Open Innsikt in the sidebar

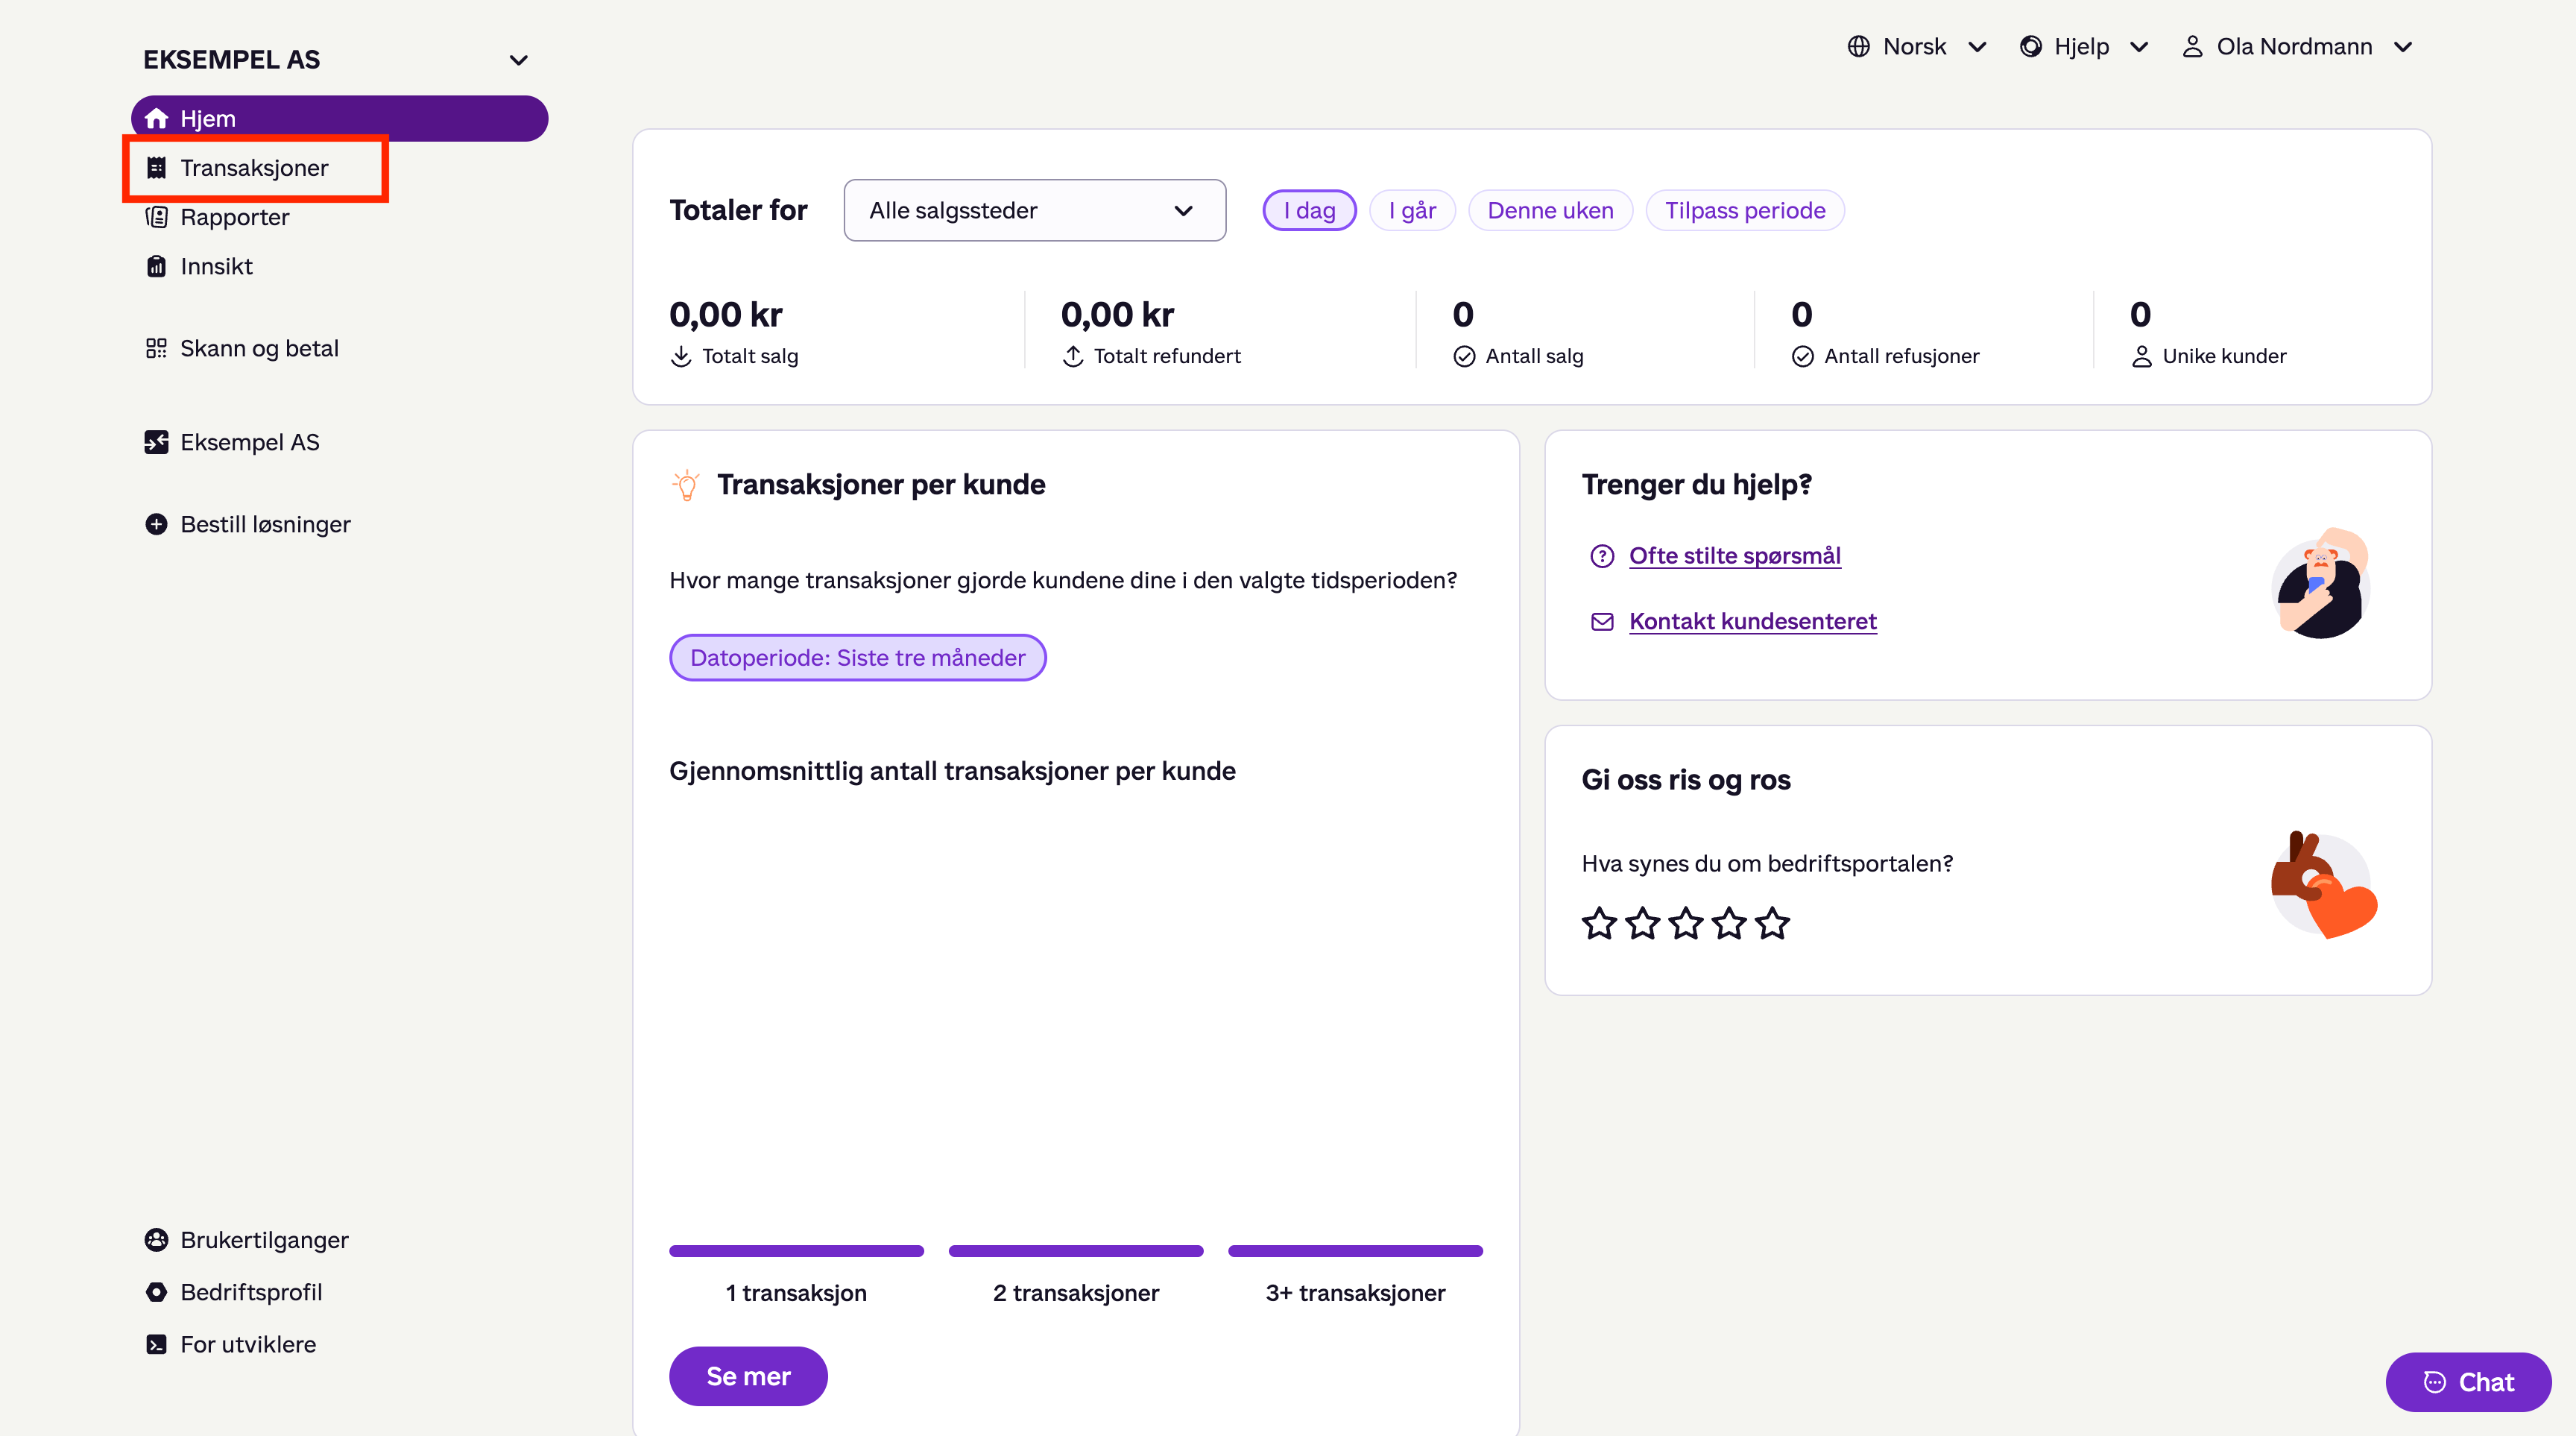(x=216, y=266)
